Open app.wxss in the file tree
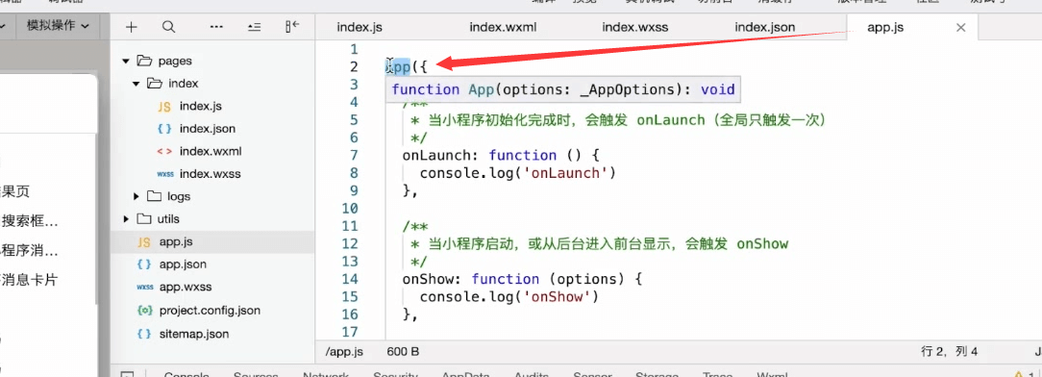 pyautogui.click(x=186, y=288)
